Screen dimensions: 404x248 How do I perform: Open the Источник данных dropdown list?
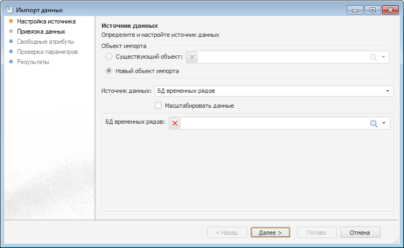(387, 91)
